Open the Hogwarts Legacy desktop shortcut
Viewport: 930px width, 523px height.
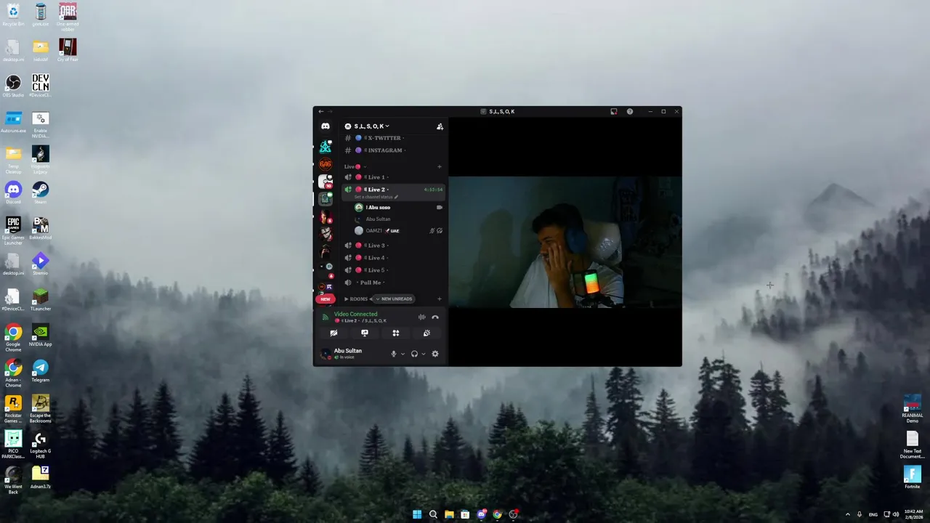[40, 158]
